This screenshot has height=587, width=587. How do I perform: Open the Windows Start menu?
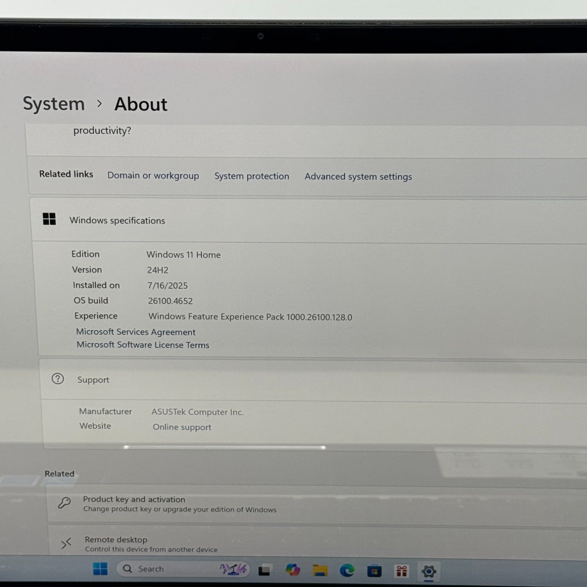click(x=100, y=569)
